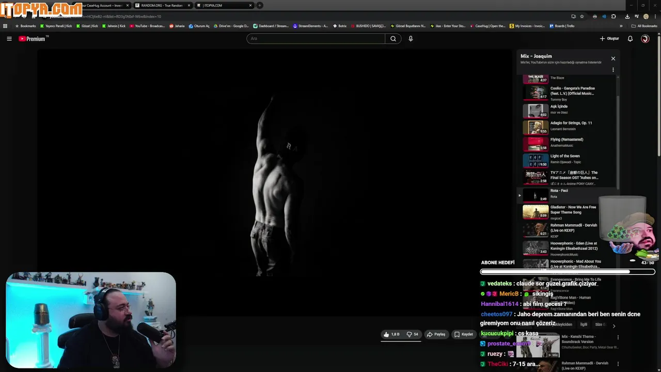The width and height of the screenshot is (661, 372).
Task: Click the install app icon in address bar
Action: (573, 16)
